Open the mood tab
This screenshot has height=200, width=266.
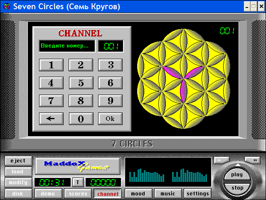pyautogui.click(x=138, y=193)
